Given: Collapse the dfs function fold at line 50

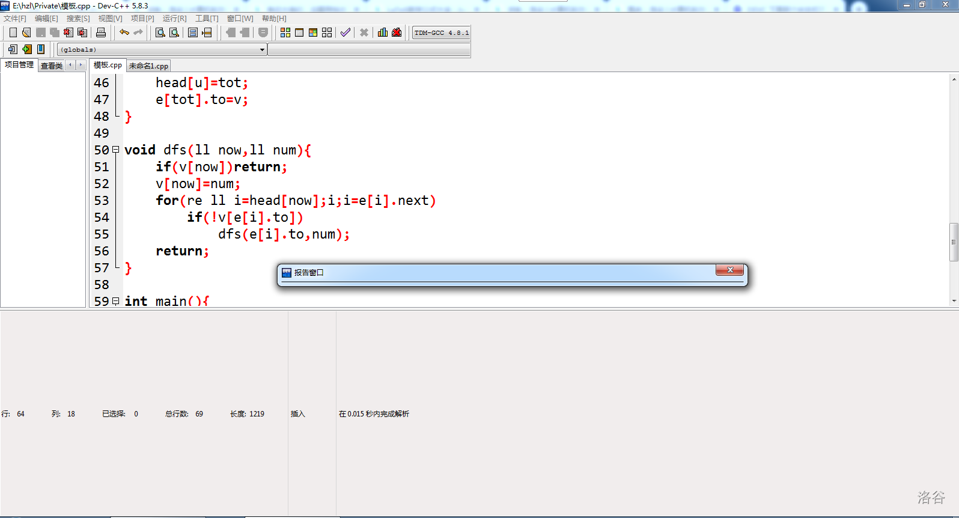Looking at the screenshot, I should pos(115,150).
